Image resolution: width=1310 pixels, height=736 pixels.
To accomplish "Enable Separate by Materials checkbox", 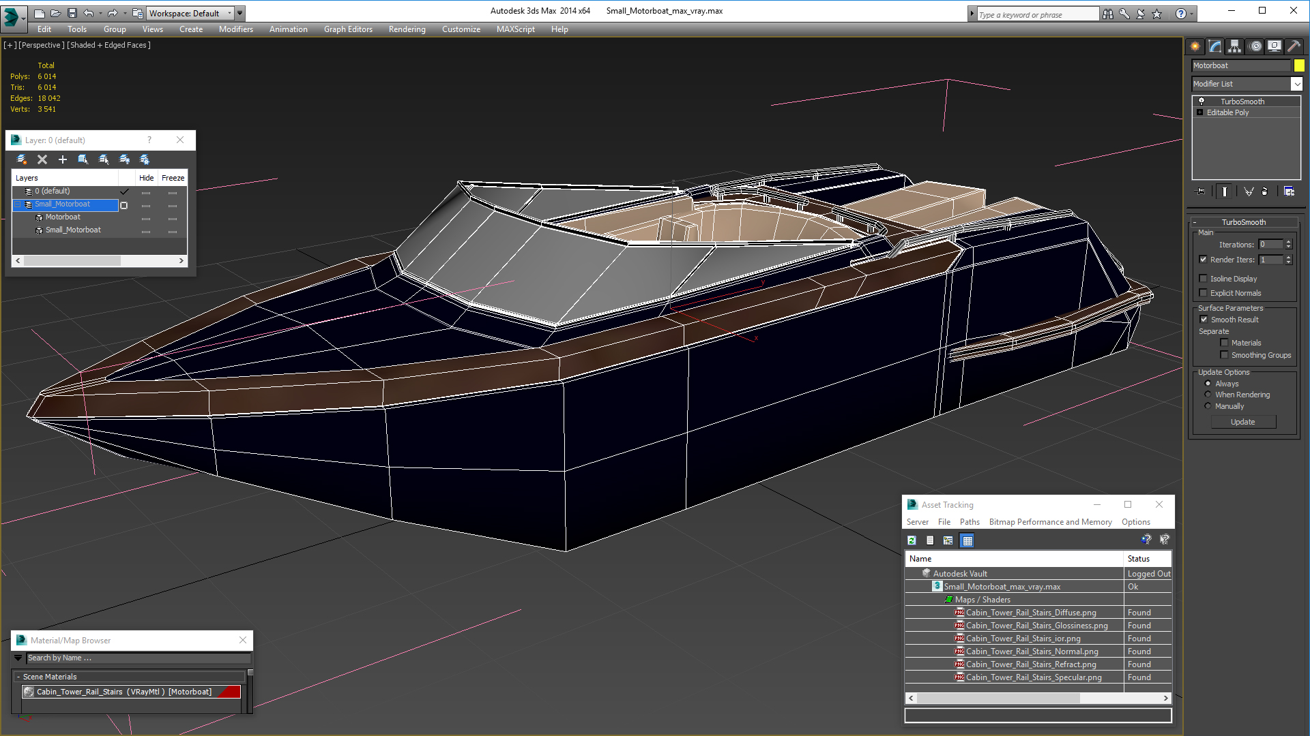I will pos(1224,342).
